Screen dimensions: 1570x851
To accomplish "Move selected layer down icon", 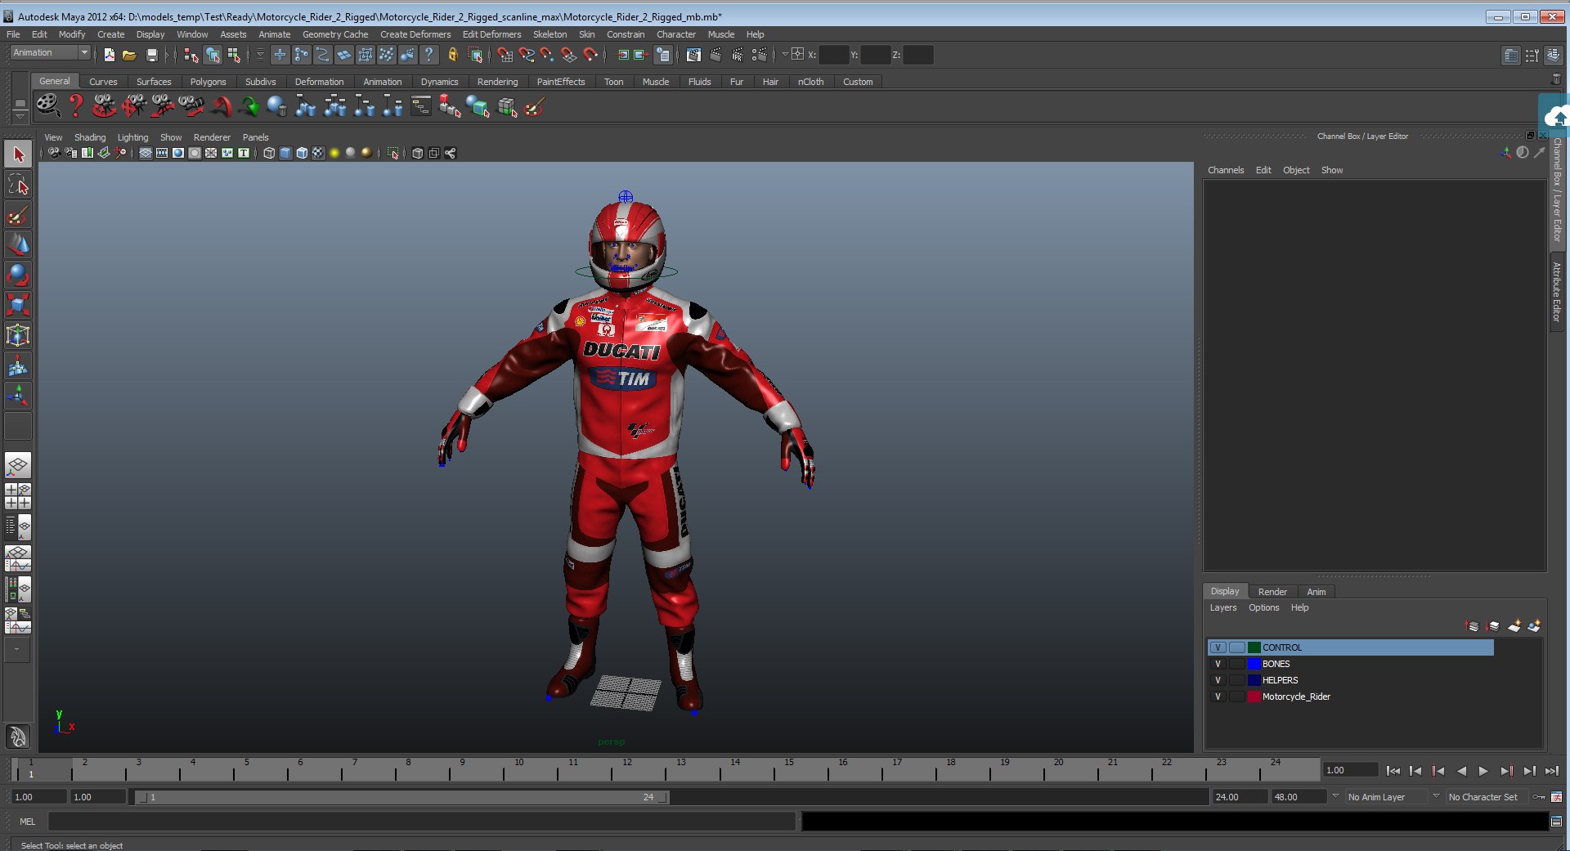I will (x=1493, y=626).
